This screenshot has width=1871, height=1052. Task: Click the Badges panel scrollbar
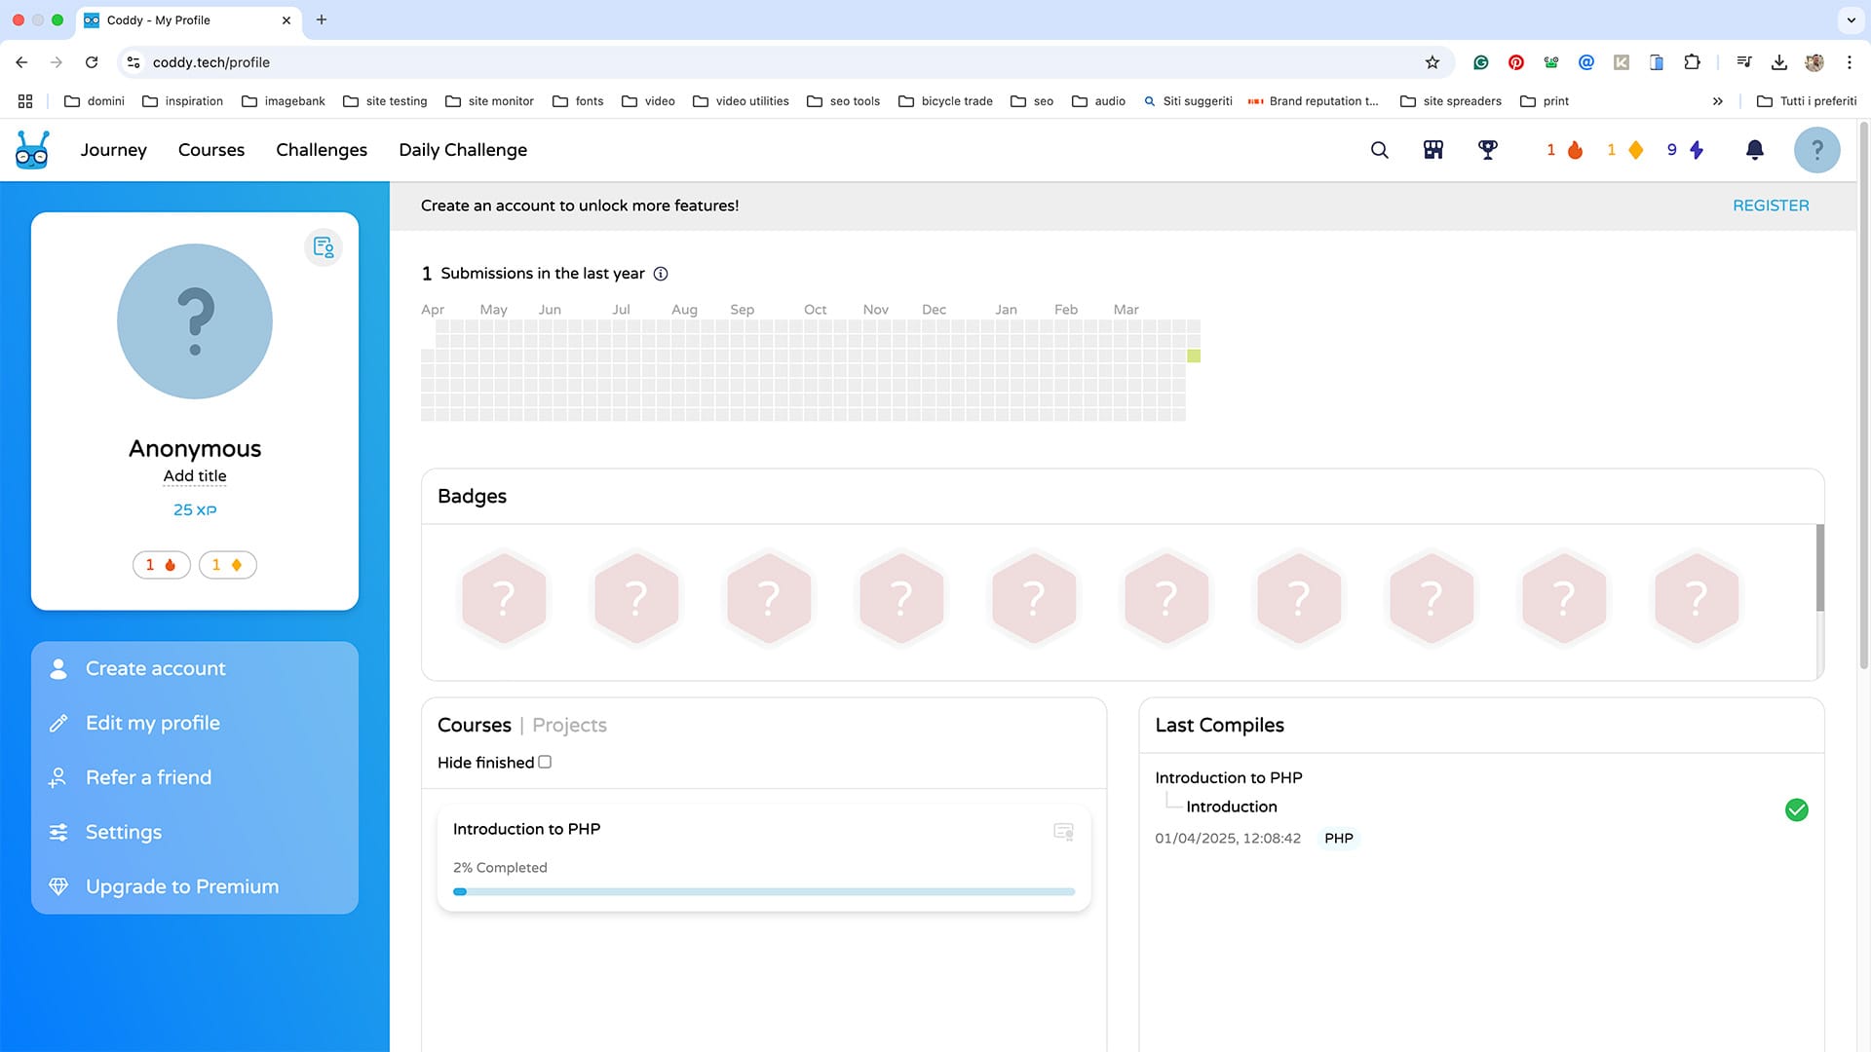coord(1819,569)
